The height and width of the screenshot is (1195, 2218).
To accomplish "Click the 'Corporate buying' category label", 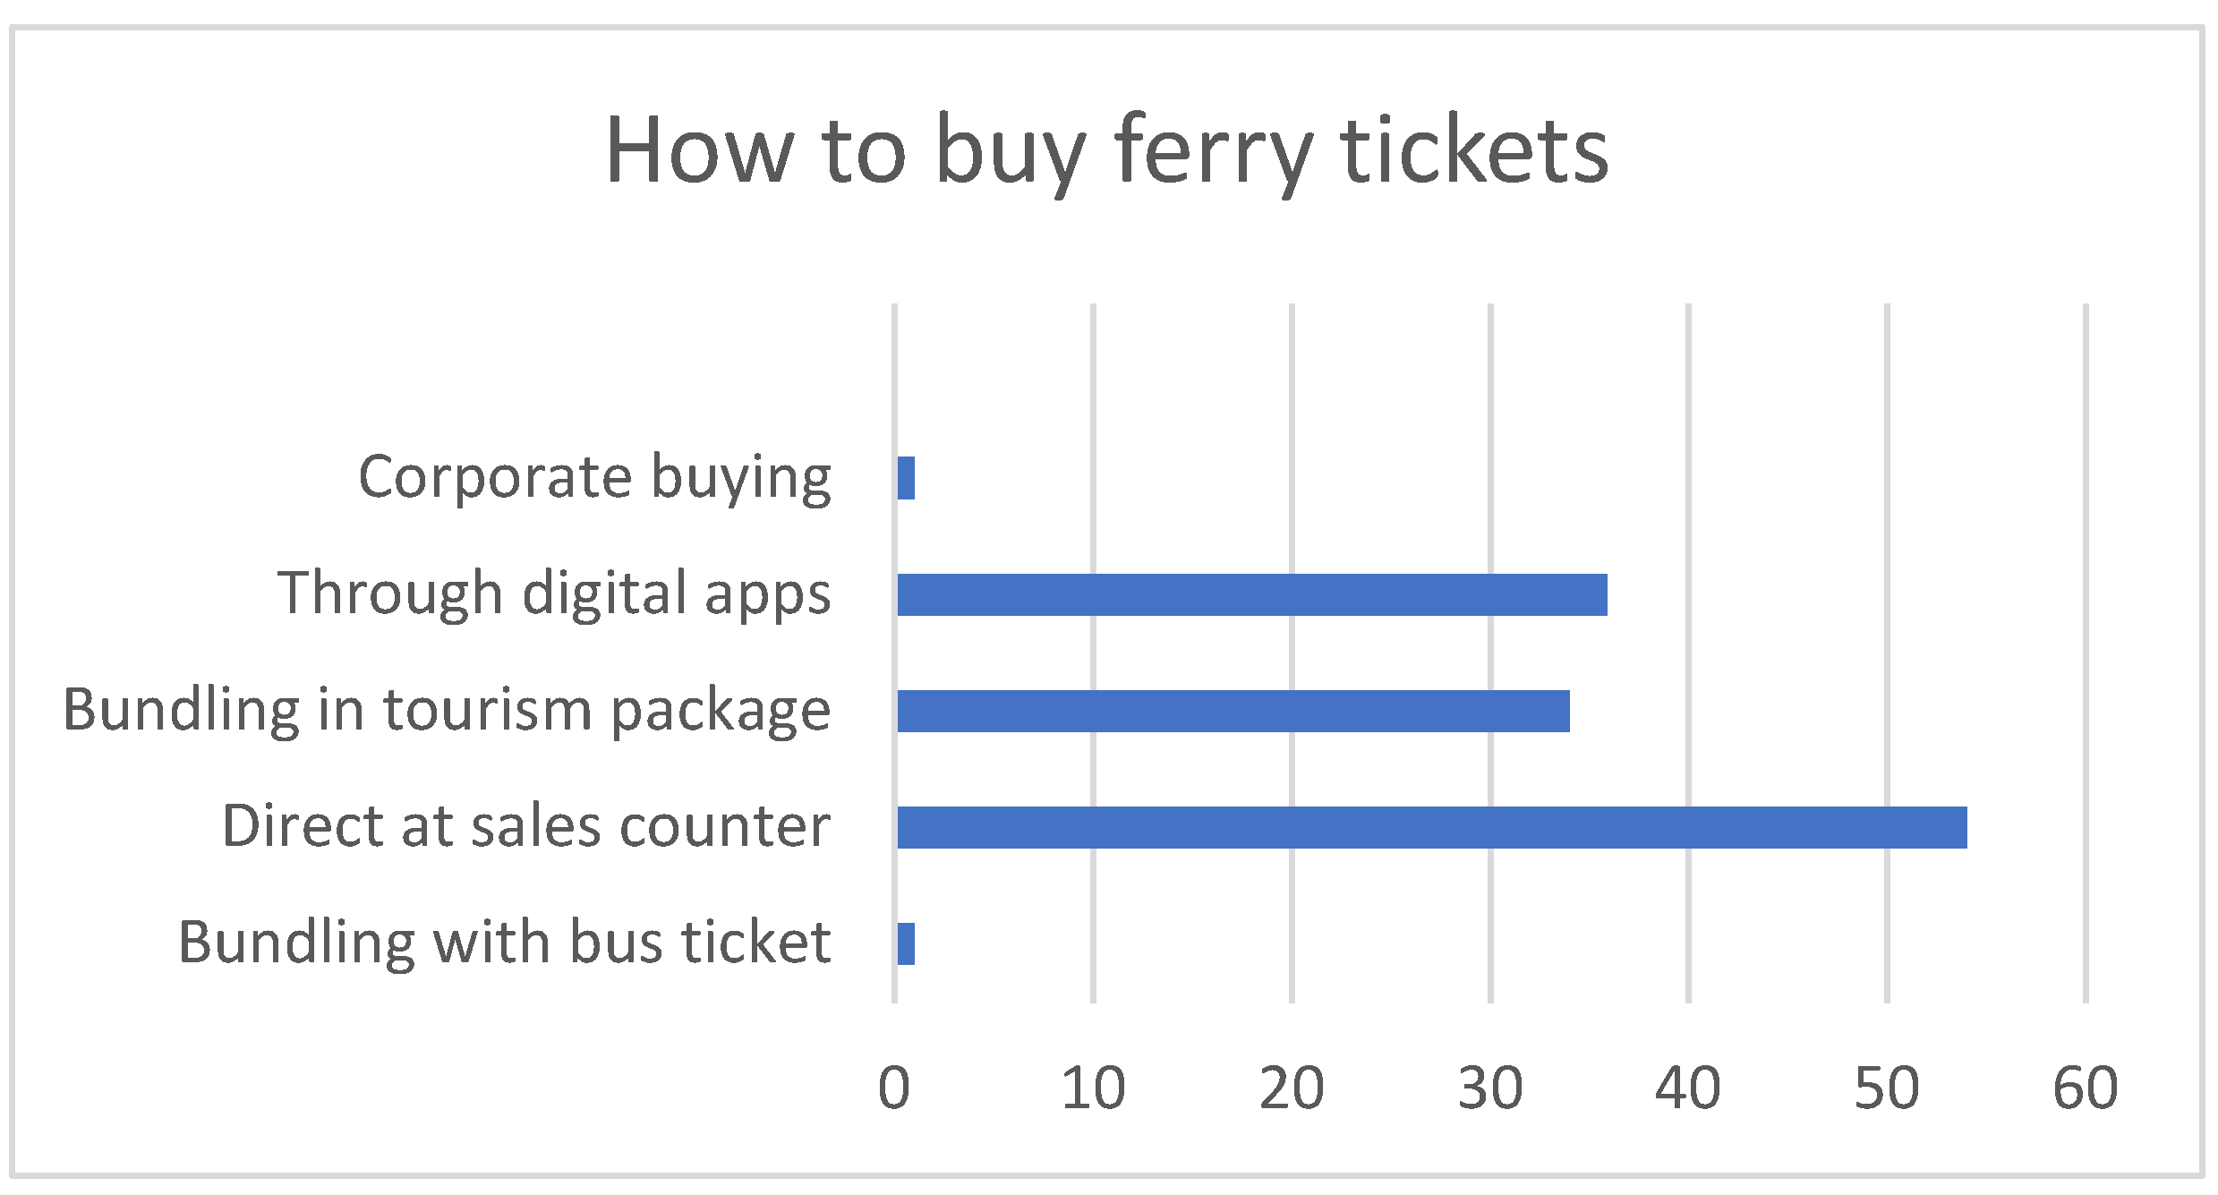I will tap(594, 477).
